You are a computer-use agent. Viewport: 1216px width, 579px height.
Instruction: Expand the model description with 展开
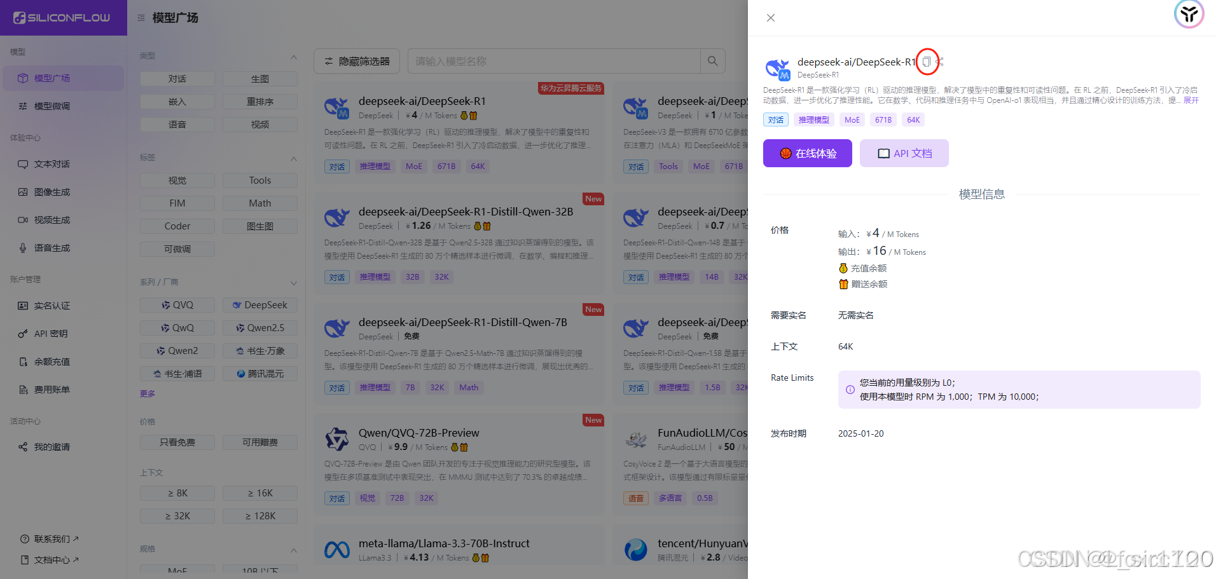tap(1191, 100)
